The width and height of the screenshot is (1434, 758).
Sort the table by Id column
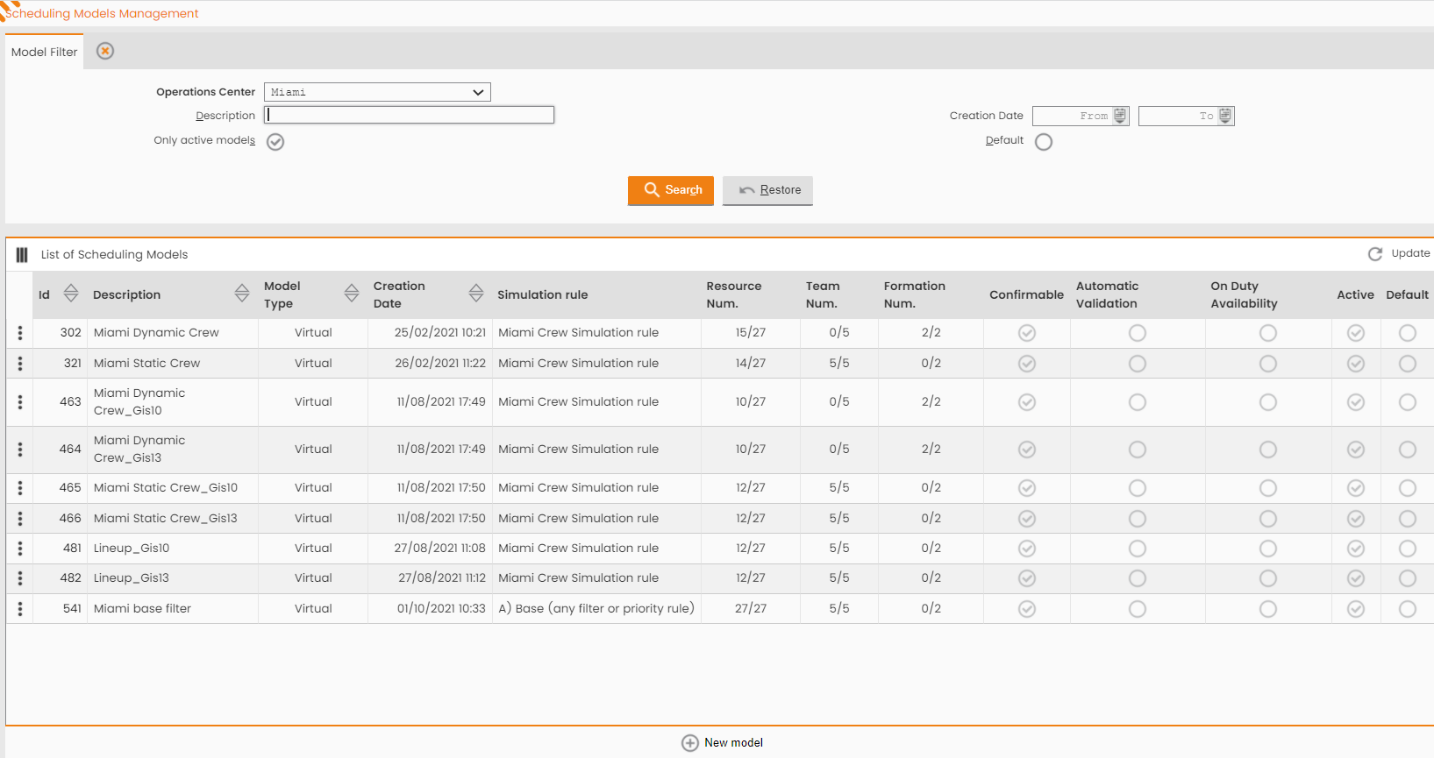[x=71, y=294]
